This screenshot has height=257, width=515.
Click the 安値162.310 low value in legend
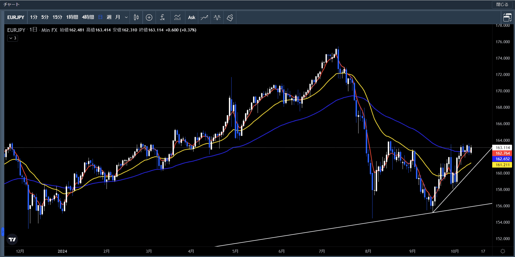[125, 30]
